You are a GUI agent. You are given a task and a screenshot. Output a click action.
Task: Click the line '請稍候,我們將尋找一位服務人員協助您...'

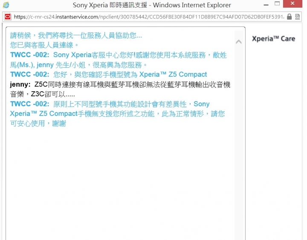coord(76,35)
